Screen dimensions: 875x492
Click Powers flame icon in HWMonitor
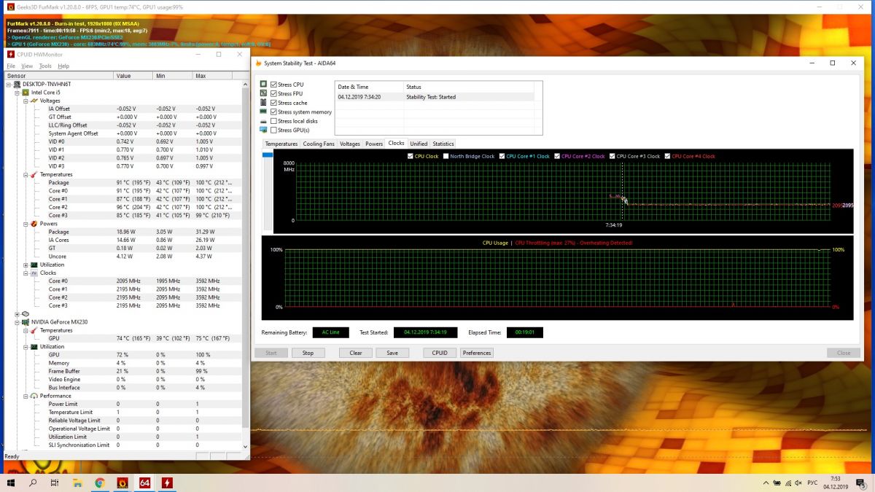click(34, 224)
